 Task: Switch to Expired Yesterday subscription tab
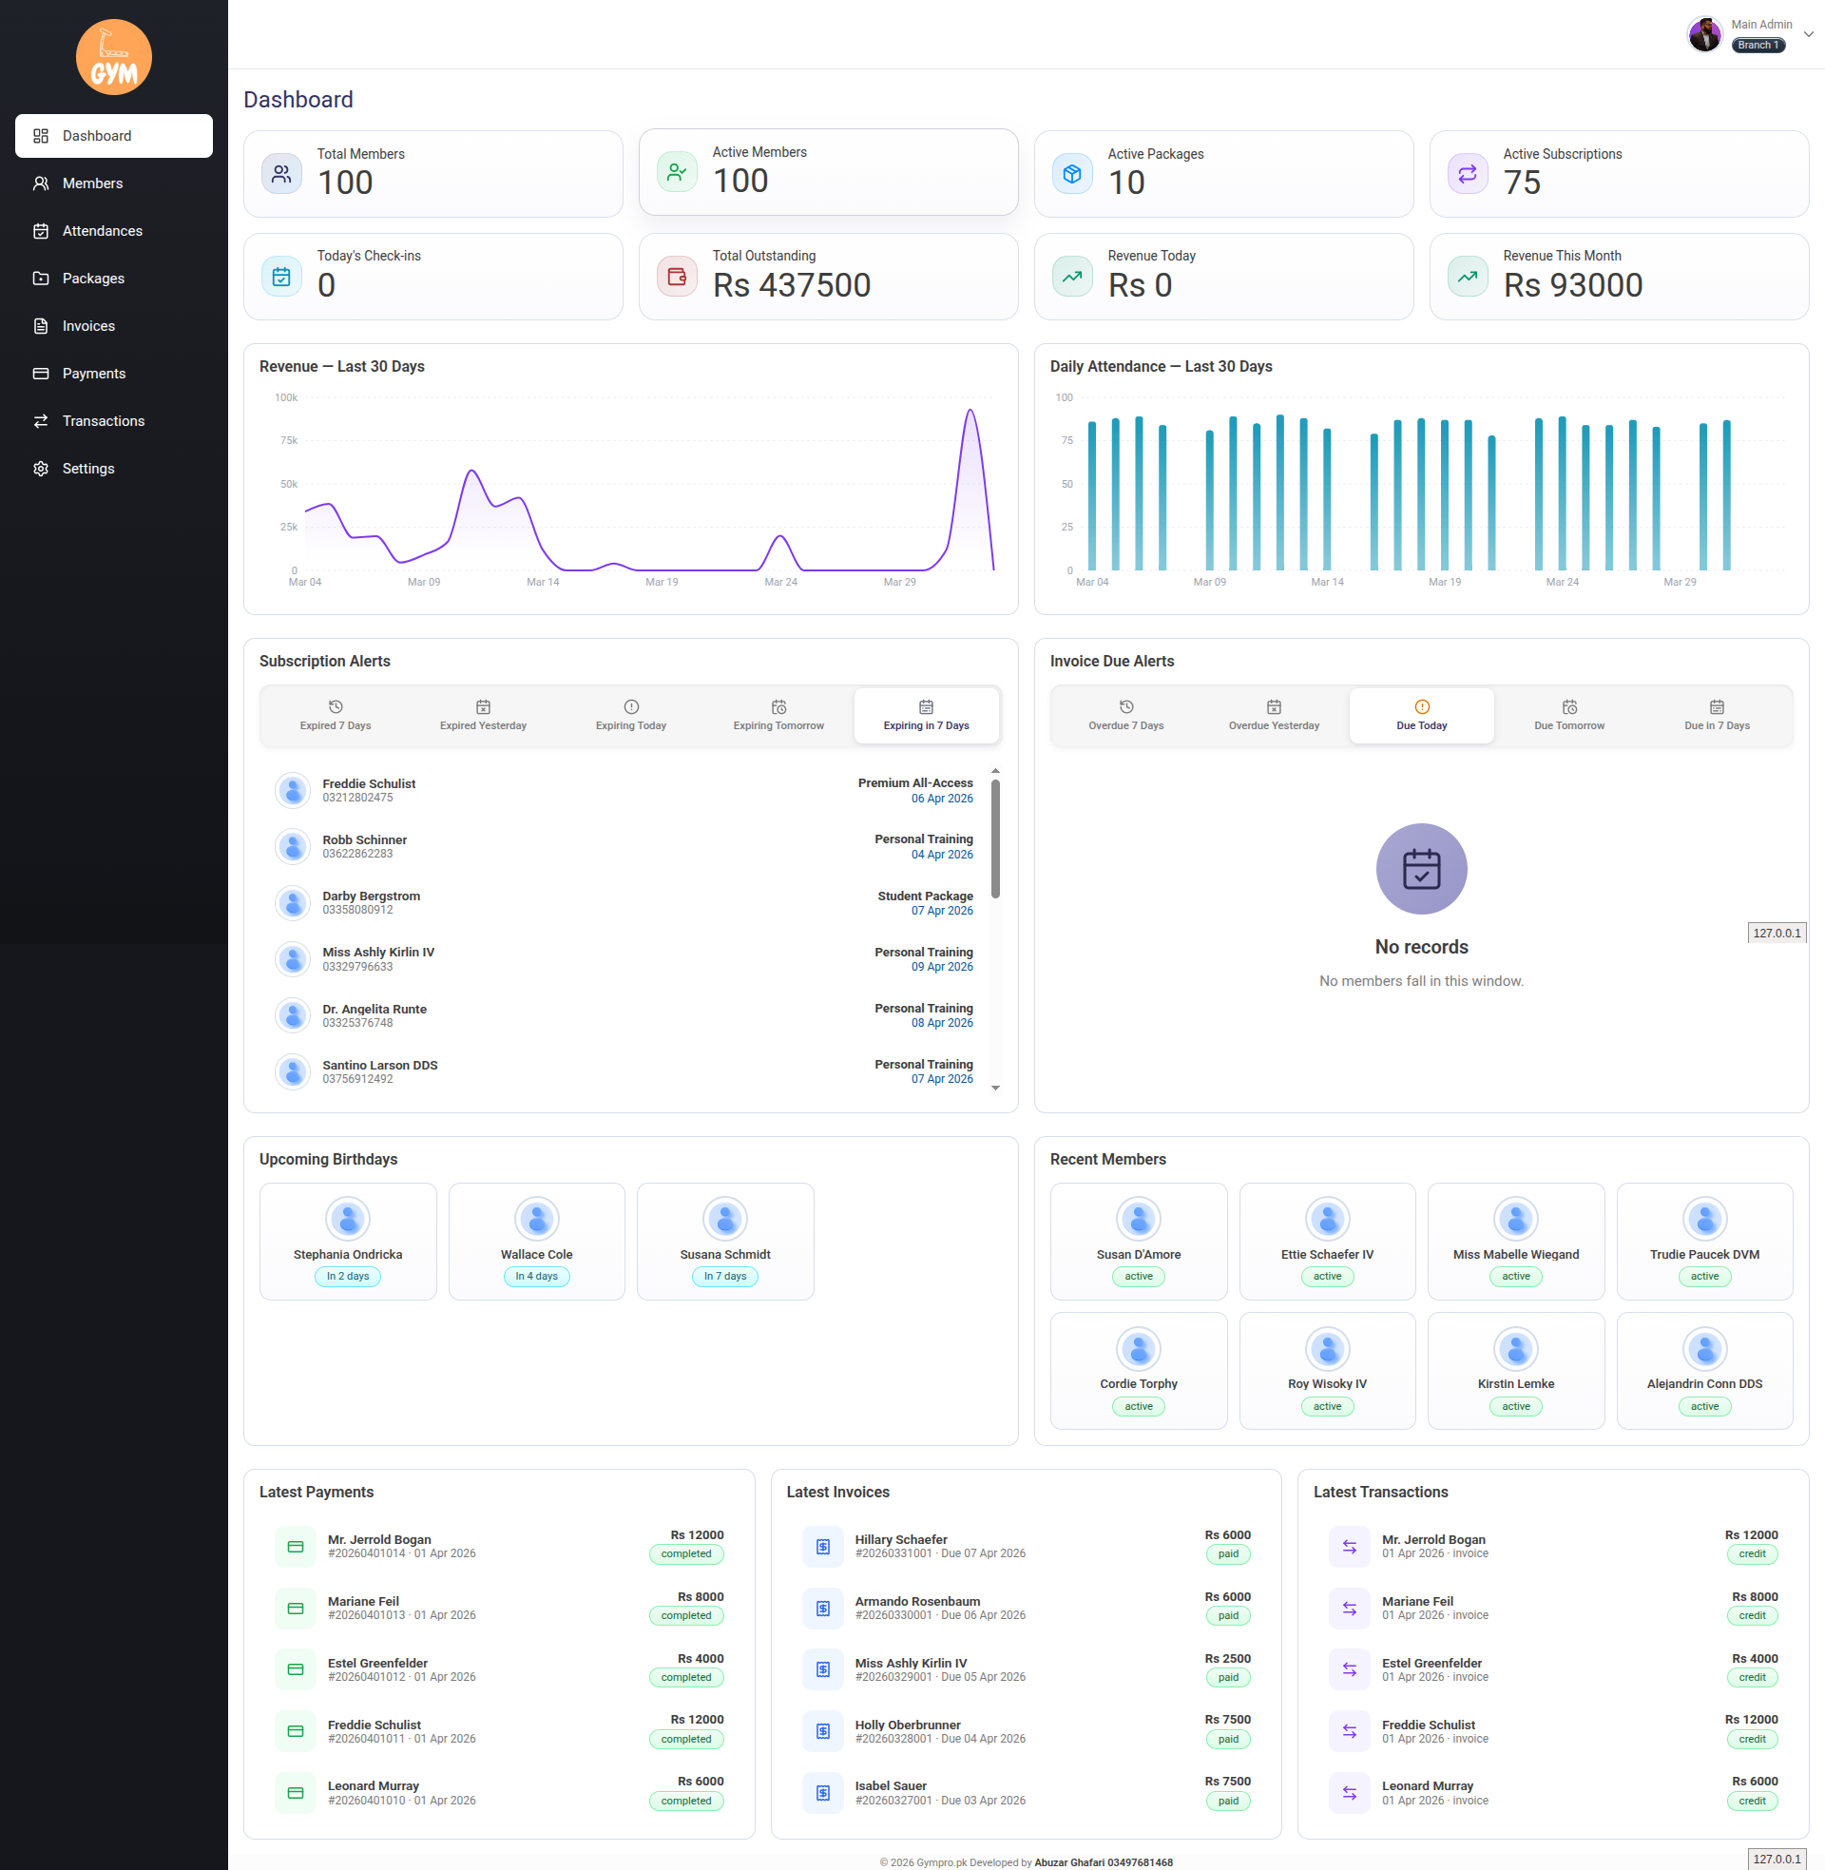pos(483,715)
